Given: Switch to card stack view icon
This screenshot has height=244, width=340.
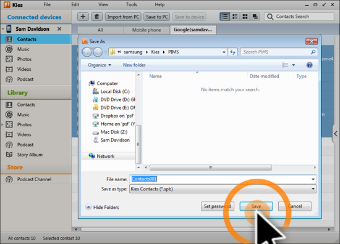Looking at the screenshot, I should (x=255, y=17).
